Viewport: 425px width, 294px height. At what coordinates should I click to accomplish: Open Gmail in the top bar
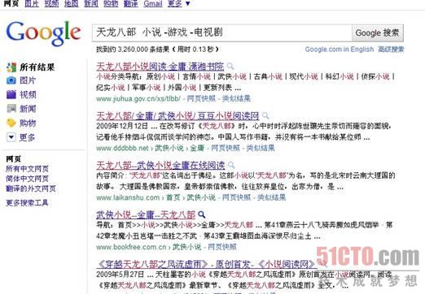[x=153, y=3]
